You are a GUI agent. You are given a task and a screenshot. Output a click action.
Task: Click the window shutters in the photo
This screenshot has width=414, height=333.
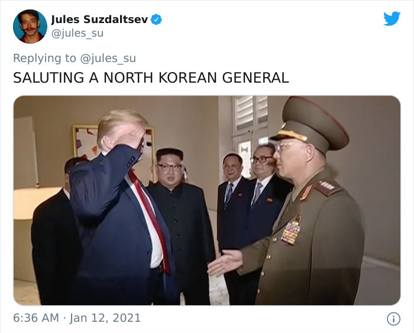pos(251,113)
